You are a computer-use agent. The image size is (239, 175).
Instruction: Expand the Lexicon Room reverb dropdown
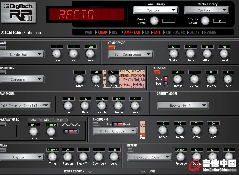point(150,157)
